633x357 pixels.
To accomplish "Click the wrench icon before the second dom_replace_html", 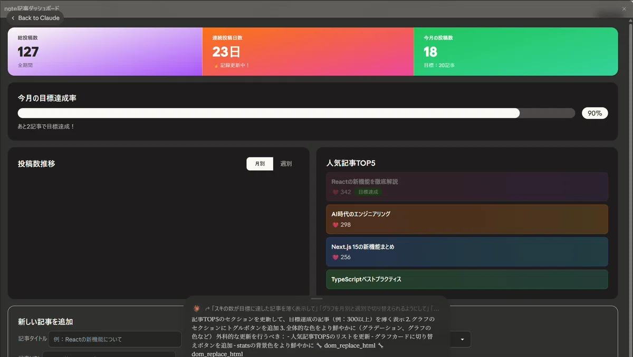I will [380, 345].
